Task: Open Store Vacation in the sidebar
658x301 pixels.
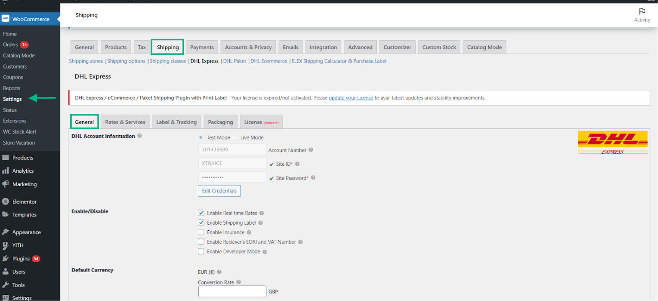Action: [19, 143]
